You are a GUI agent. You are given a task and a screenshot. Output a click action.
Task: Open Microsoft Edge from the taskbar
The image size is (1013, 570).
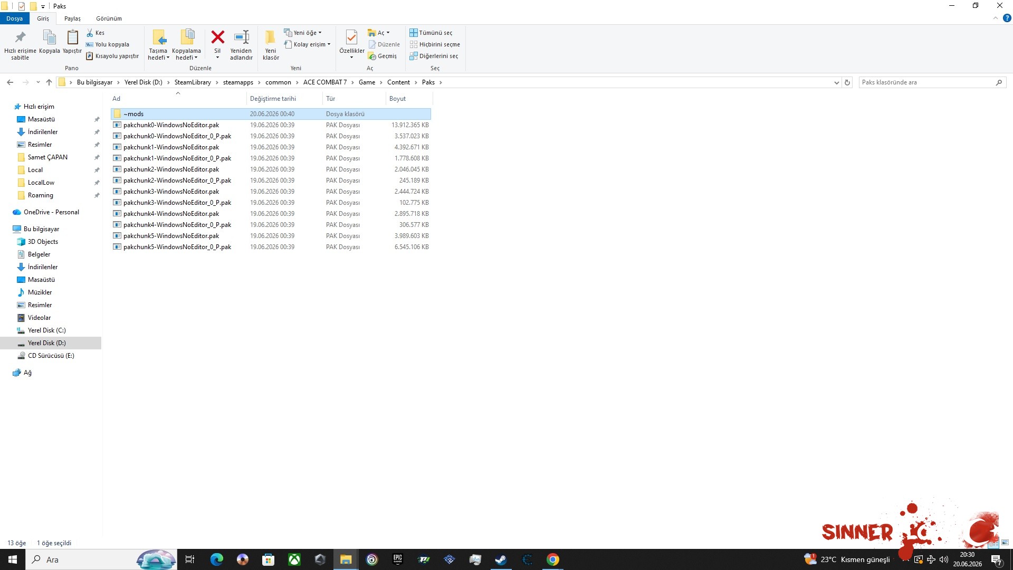216,559
